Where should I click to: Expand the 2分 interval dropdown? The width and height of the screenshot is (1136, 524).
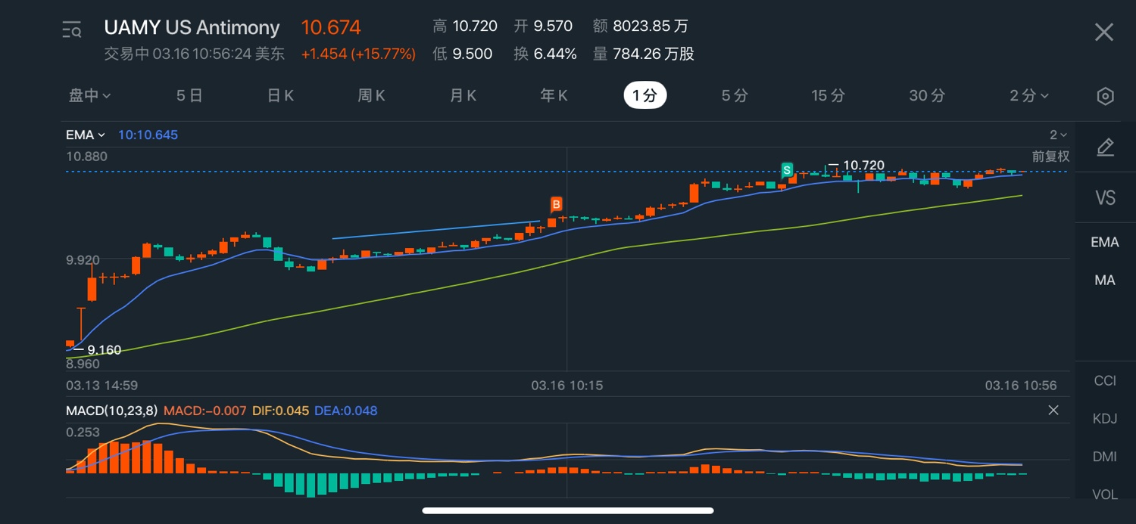coord(1028,95)
